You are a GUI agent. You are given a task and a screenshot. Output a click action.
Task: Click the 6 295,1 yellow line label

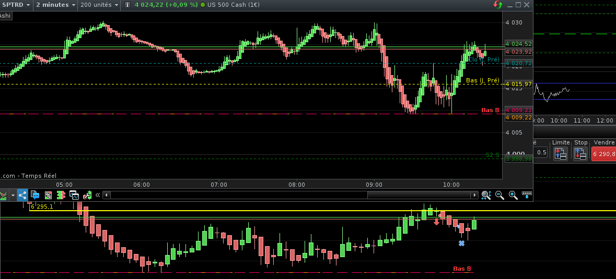point(42,206)
